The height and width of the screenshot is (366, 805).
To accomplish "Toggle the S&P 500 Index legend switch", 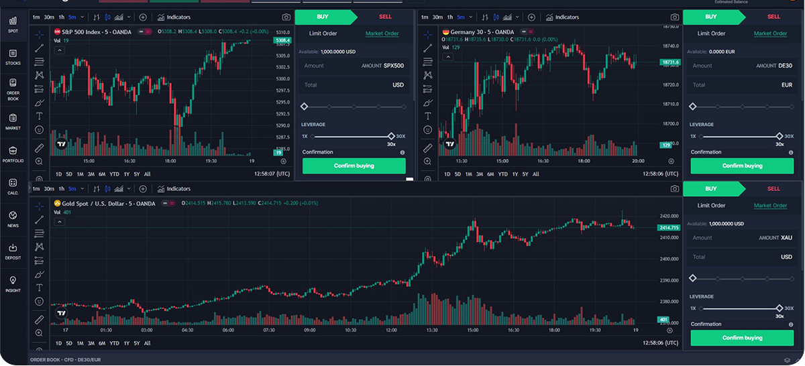I will [144, 32].
